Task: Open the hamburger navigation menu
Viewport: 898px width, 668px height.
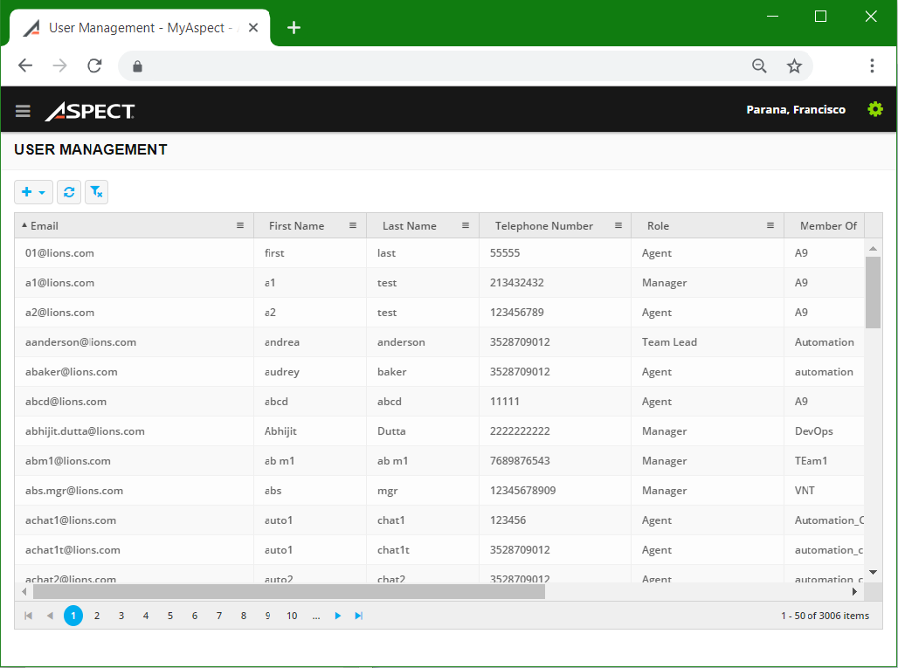Action: click(22, 109)
